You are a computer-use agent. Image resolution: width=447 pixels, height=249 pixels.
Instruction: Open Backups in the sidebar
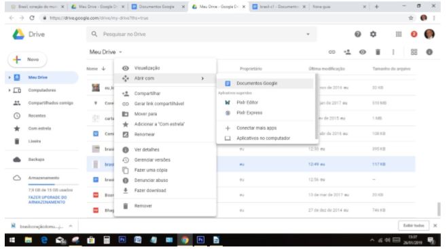[36, 159]
